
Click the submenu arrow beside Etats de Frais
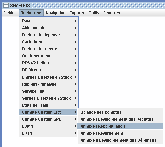[76, 105]
